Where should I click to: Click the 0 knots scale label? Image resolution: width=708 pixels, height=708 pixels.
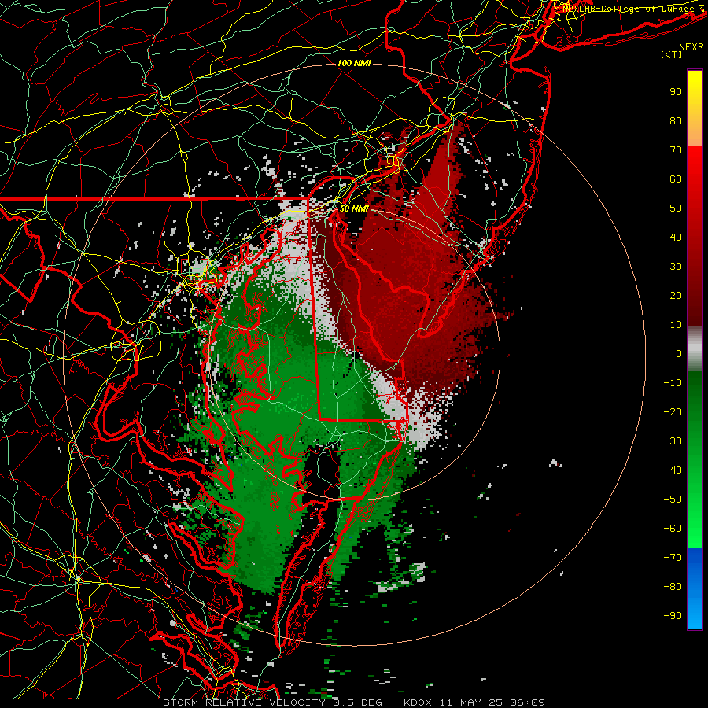pyautogui.click(x=679, y=353)
